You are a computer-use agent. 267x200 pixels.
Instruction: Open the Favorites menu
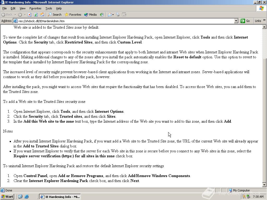pos(35,8)
